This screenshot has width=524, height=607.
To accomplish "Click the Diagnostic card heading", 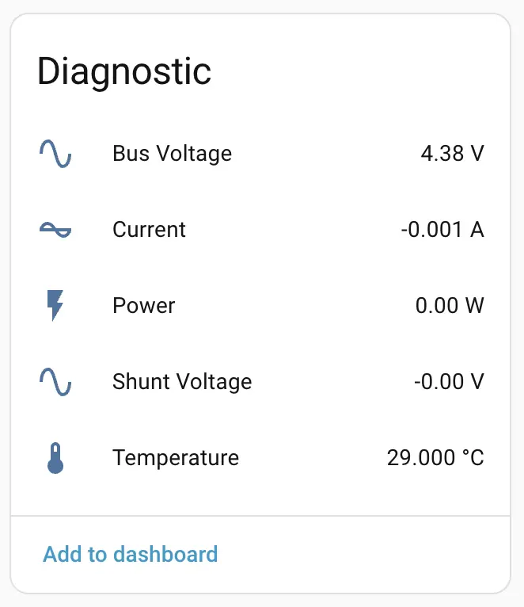I will [x=124, y=72].
